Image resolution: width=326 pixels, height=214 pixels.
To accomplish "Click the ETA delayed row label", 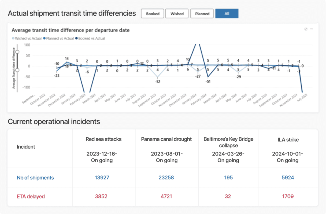I will 31,196.
